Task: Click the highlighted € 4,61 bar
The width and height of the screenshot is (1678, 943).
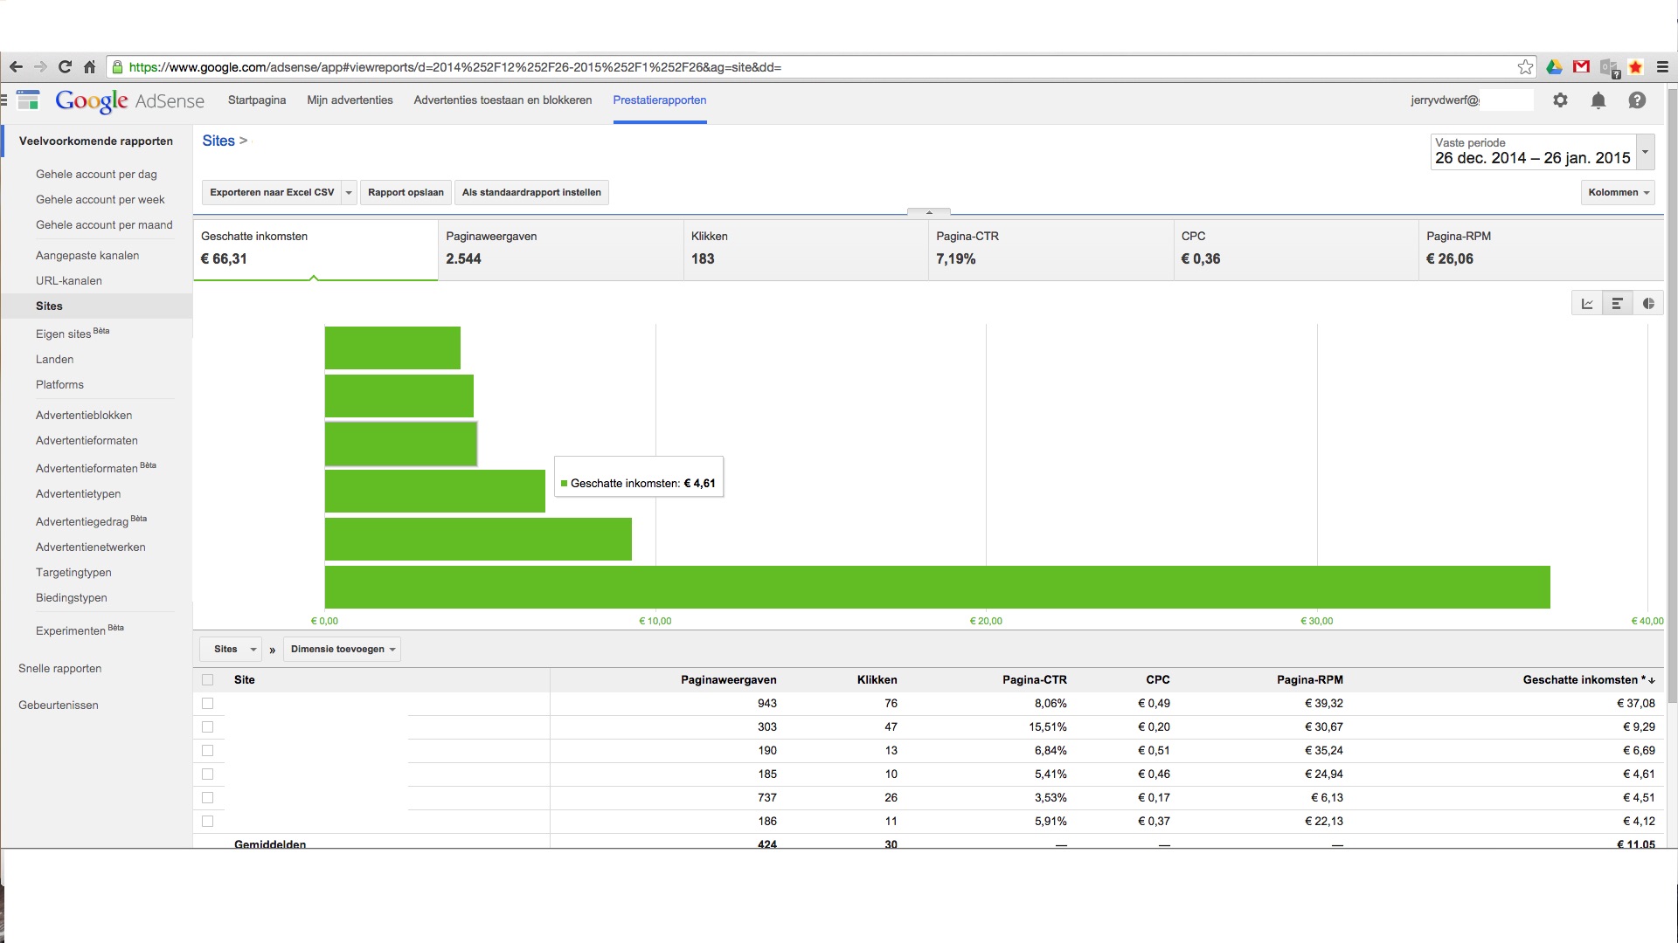Action: click(401, 444)
